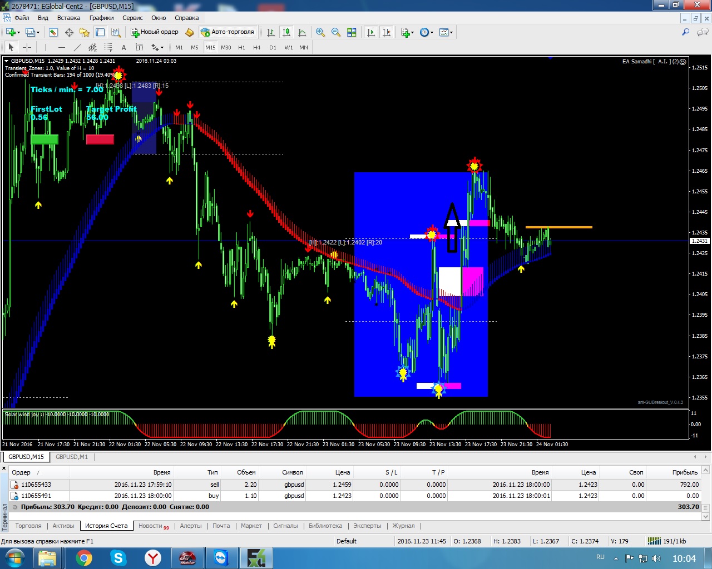The width and height of the screenshot is (712, 569).
Task: Open the Market Watch window icon
Action: [53, 32]
